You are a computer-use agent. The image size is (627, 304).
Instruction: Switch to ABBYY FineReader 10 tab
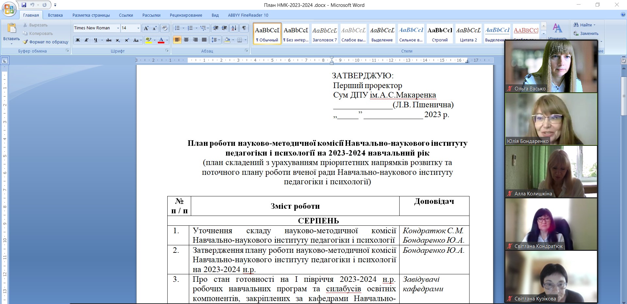(x=248, y=15)
